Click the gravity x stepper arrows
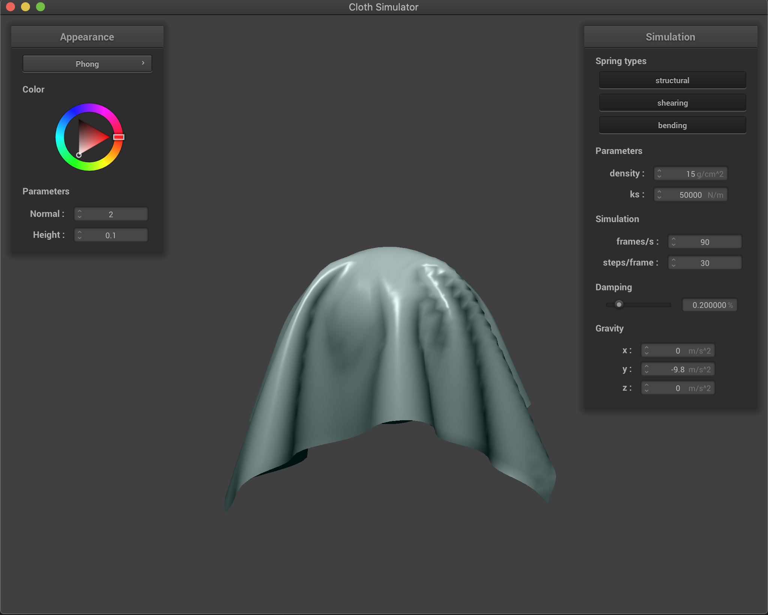Viewport: 768px width, 615px height. pos(646,351)
